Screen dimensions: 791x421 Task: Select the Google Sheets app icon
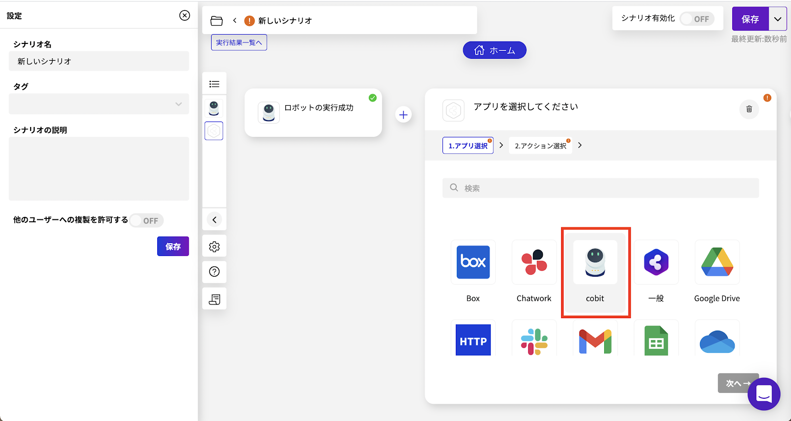click(x=656, y=339)
